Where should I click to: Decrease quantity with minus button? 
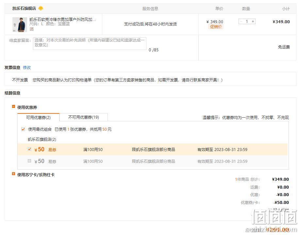coord(241,22)
